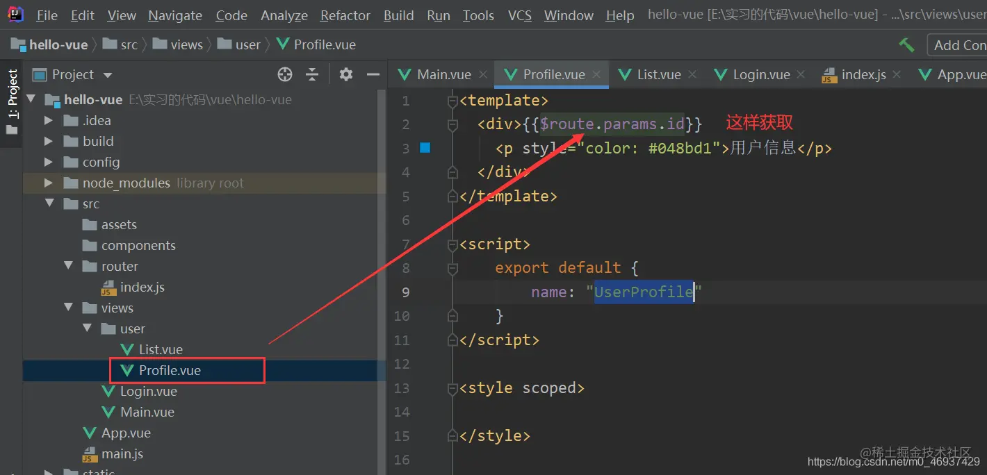Image resolution: width=987 pixels, height=475 pixels.
Task: Click the blue color gutter swatch on line 3
Action: pos(425,147)
